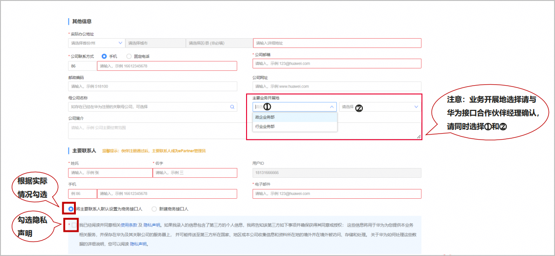This screenshot has height=256, width=555.
Task: Collapse the first business region dropdown arrow
Action: pos(332,107)
